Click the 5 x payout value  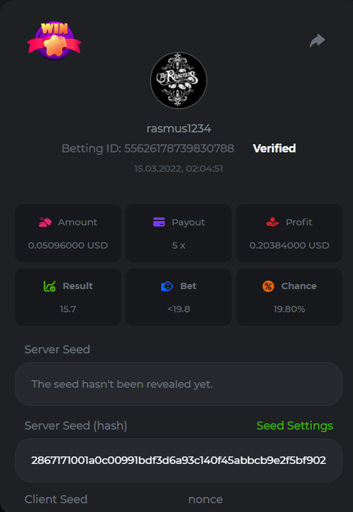tap(179, 245)
